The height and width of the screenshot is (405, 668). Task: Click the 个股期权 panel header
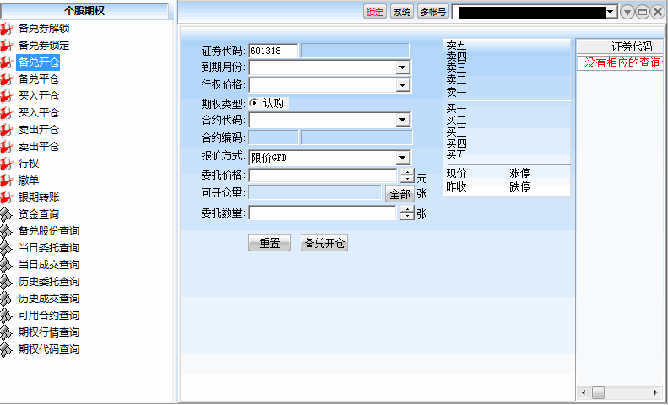pos(84,11)
